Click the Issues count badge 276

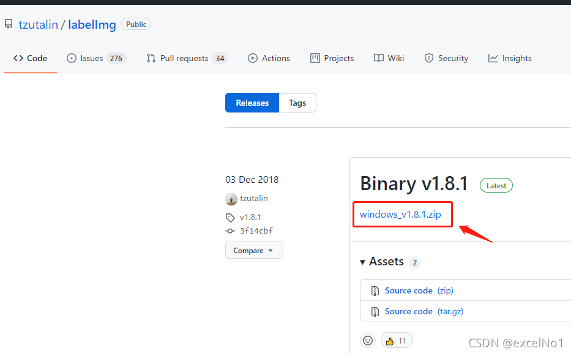point(116,58)
